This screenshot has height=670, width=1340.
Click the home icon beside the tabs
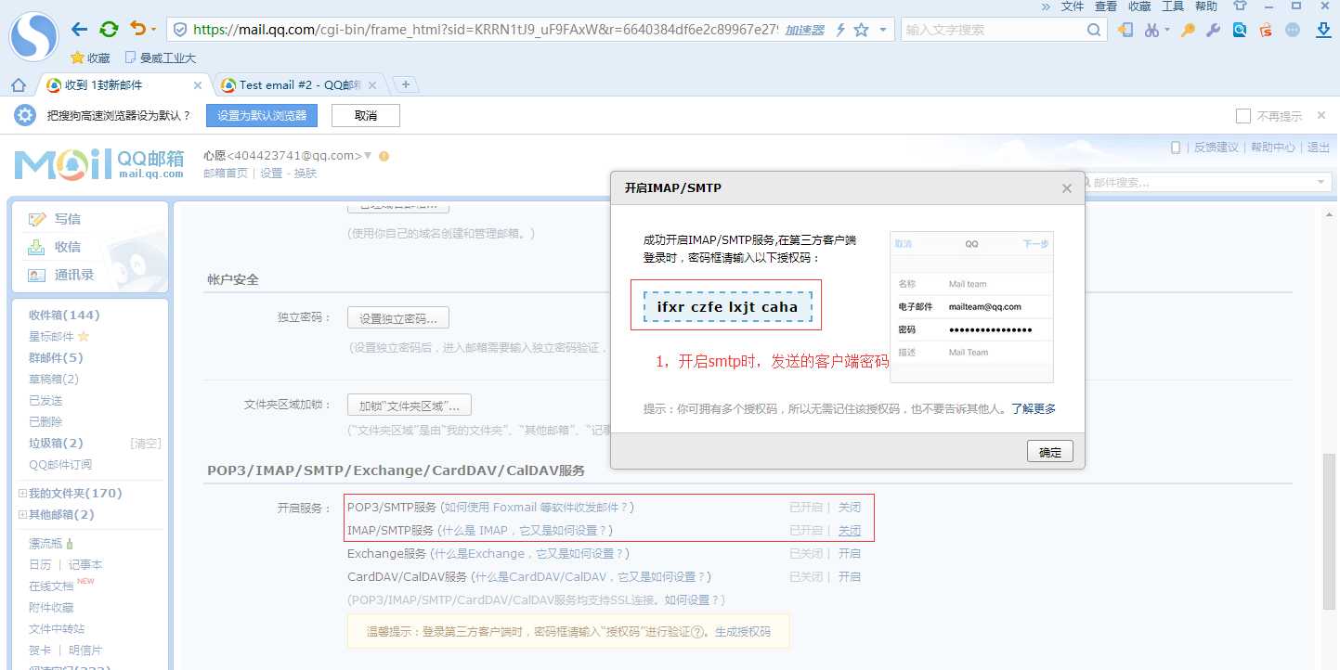click(18, 85)
